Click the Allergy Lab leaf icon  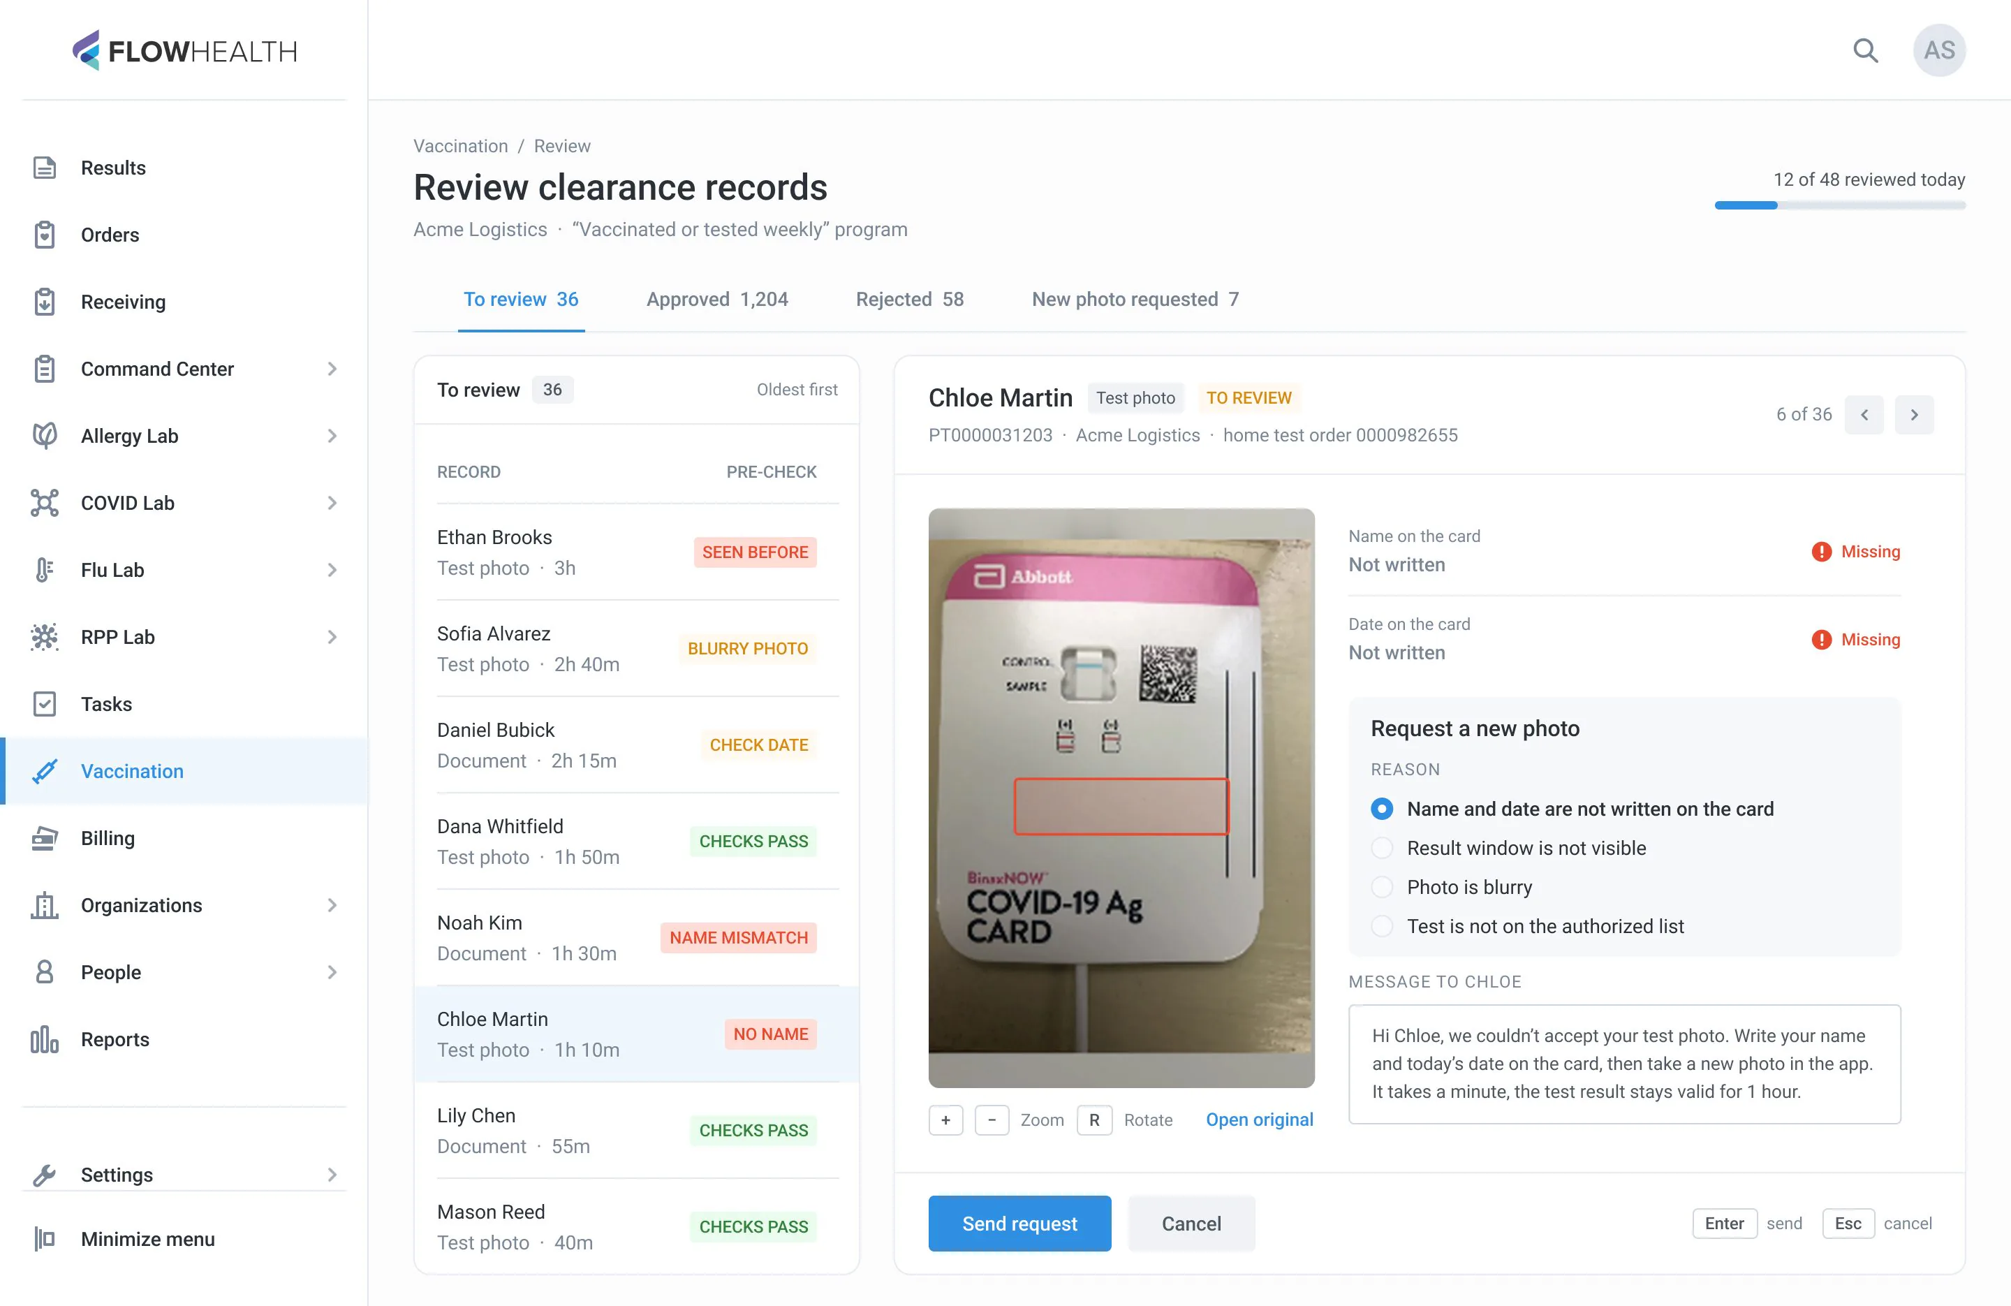point(45,435)
